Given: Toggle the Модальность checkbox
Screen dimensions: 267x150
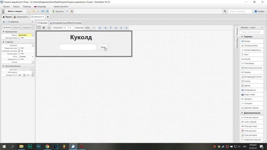Looking at the screenshot, I should (x=19, y=59).
